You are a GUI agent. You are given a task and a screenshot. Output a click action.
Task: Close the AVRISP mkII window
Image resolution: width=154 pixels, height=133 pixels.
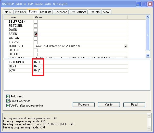tap(150, 4)
